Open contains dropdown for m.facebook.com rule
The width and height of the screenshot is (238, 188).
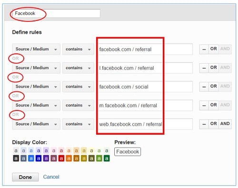click(78, 105)
